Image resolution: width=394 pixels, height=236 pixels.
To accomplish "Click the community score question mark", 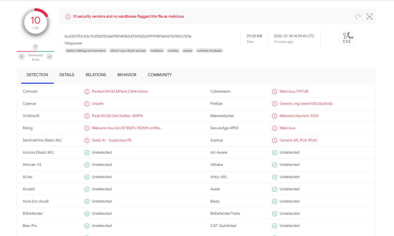I will pos(35,47).
